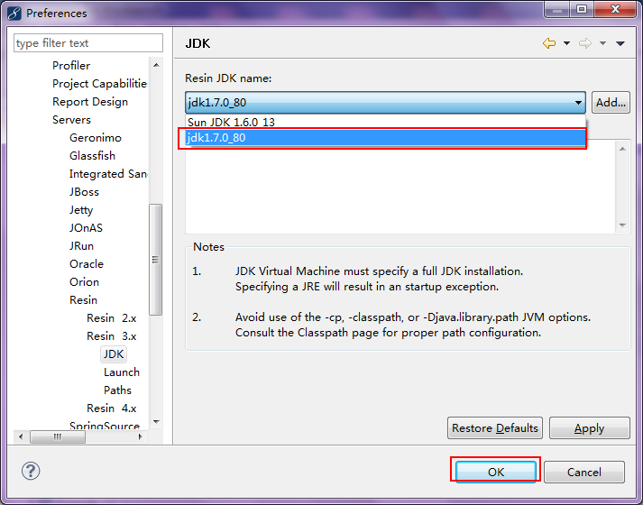The image size is (643, 505).
Task: Focus the type filter text field
Action: tap(88, 43)
